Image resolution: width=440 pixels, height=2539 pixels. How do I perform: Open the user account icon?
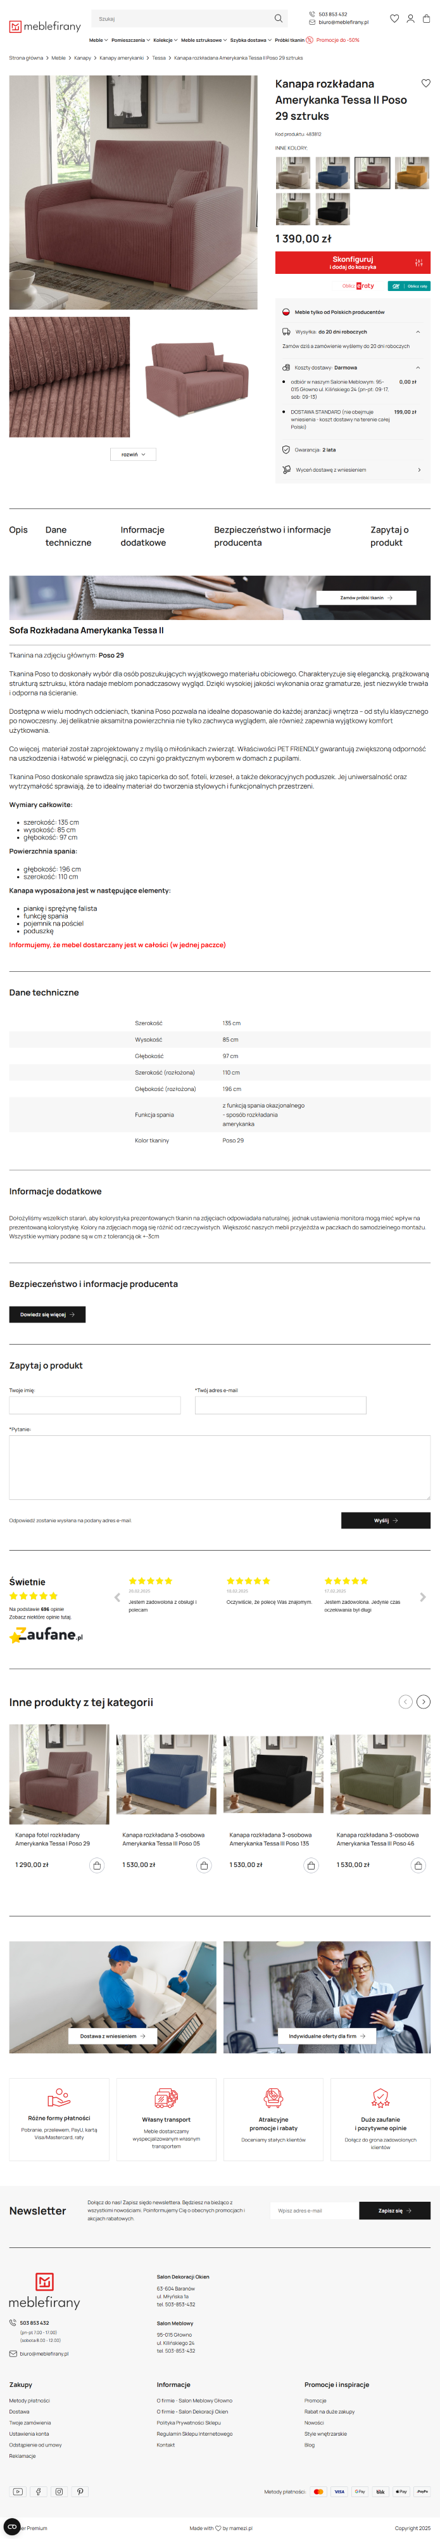point(410,19)
